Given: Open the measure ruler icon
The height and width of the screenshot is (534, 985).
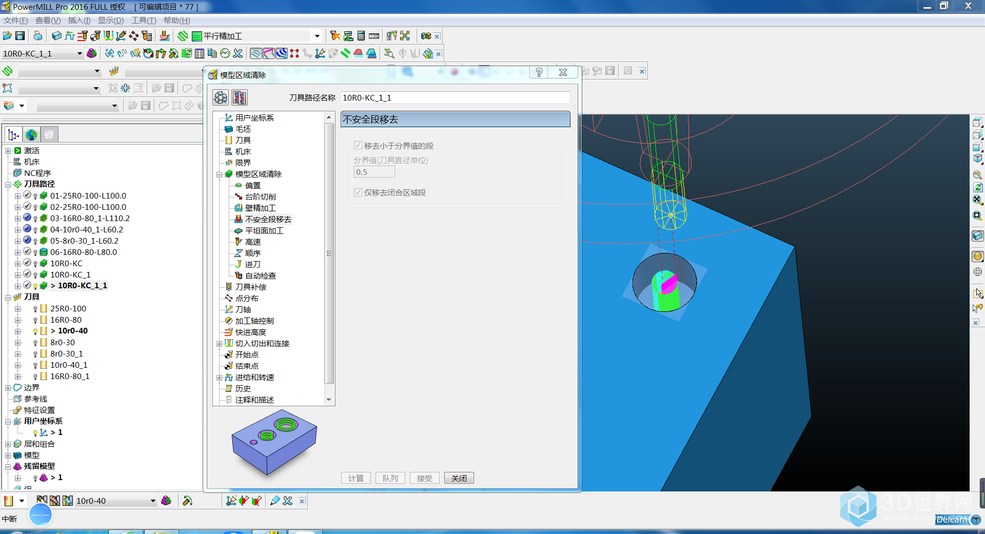Looking at the screenshot, I should click(x=374, y=36).
